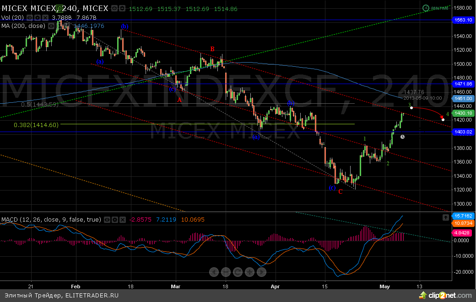Click the clock marker near 1403 level
The image size is (476, 302).
[x=402, y=137]
